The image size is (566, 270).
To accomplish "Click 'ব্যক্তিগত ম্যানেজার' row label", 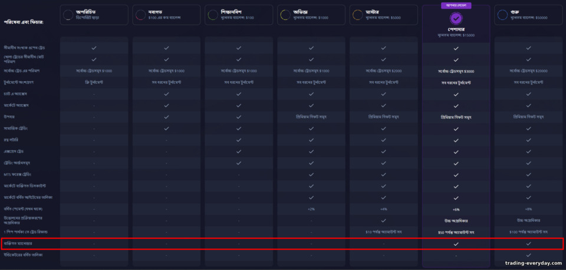I will [18, 244].
